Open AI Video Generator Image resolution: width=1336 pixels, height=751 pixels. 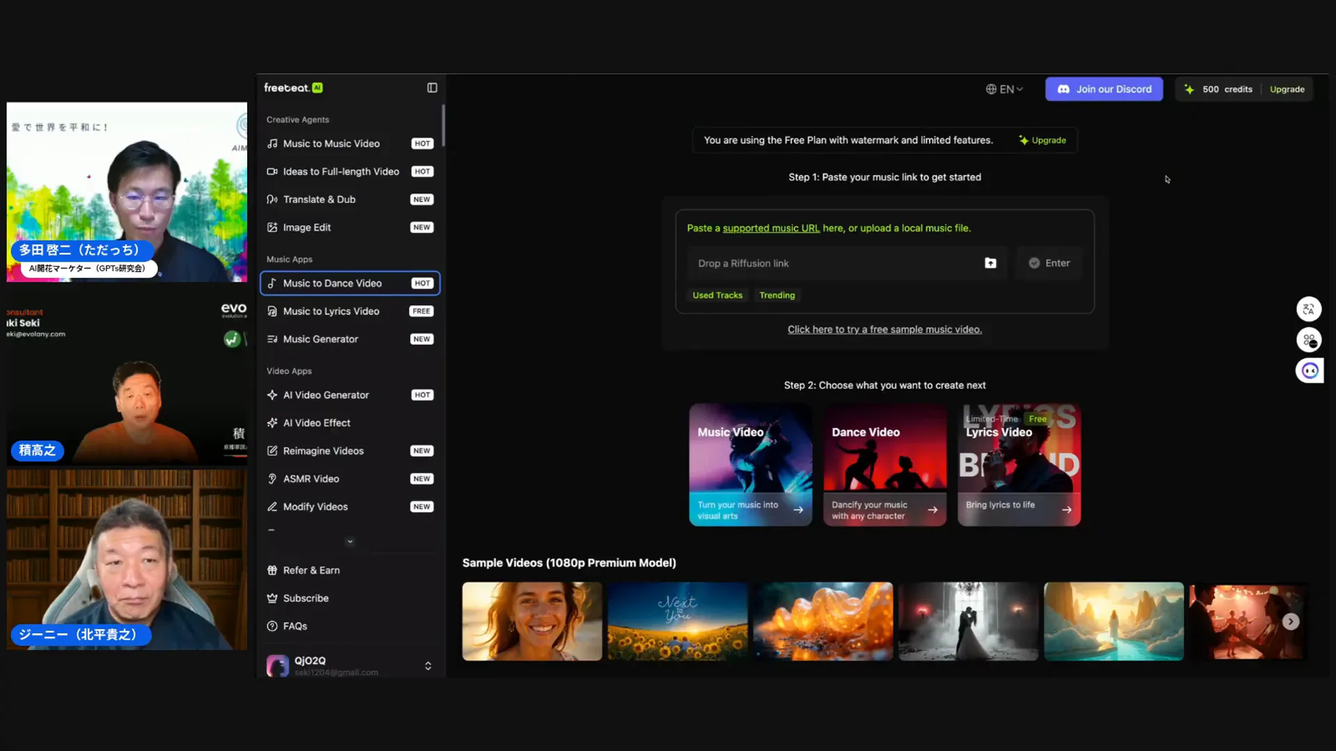pyautogui.click(x=350, y=395)
